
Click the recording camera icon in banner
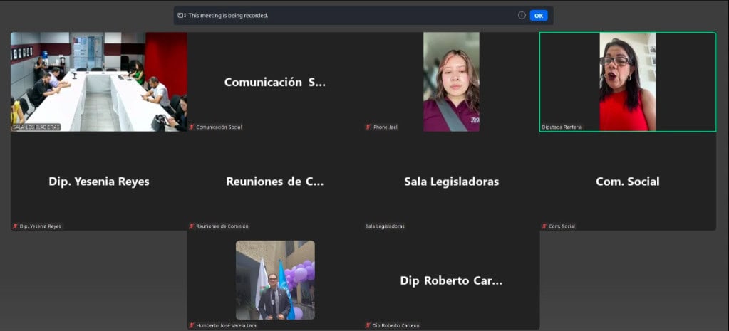click(182, 15)
